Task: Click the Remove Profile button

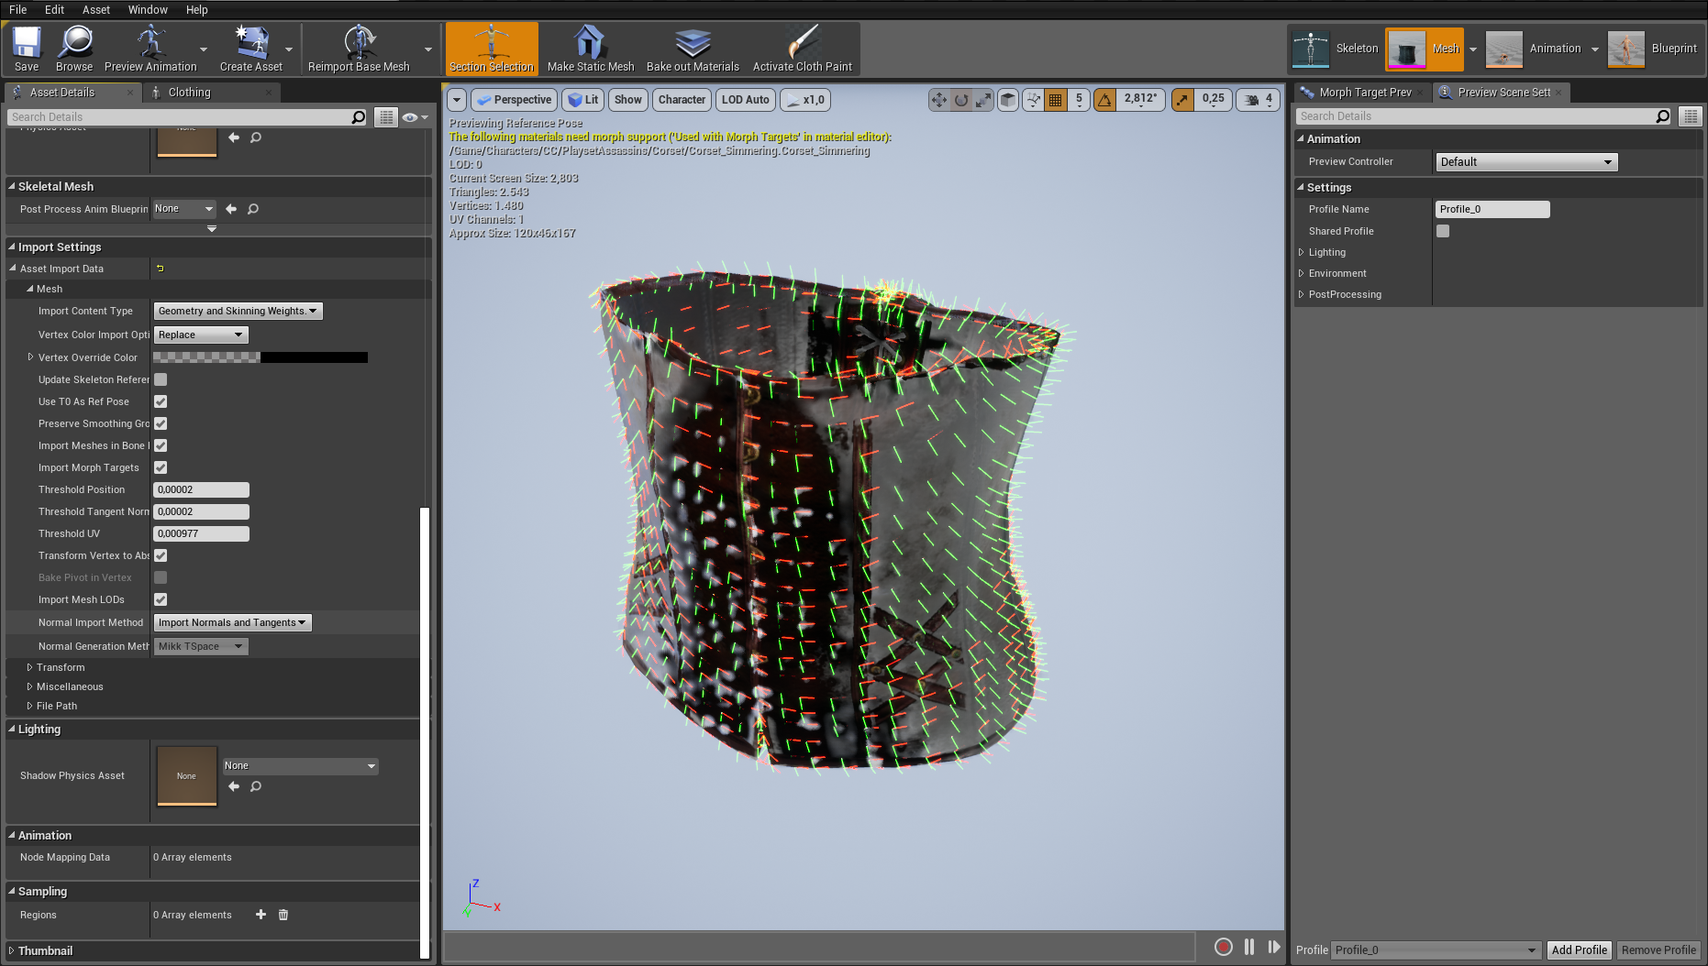Action: pyautogui.click(x=1658, y=950)
